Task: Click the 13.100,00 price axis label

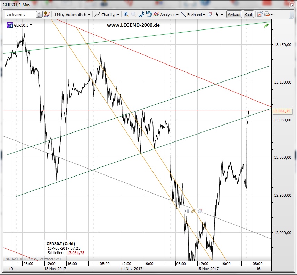Action: [x=282, y=82]
